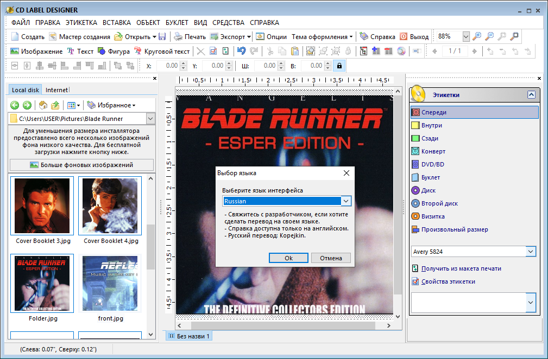The height and width of the screenshot is (359, 548).
Task: Click the green back arrow
Action: (15, 105)
